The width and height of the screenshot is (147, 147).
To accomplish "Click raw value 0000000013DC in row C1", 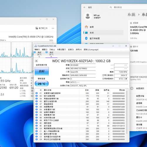I will [118, 131].
